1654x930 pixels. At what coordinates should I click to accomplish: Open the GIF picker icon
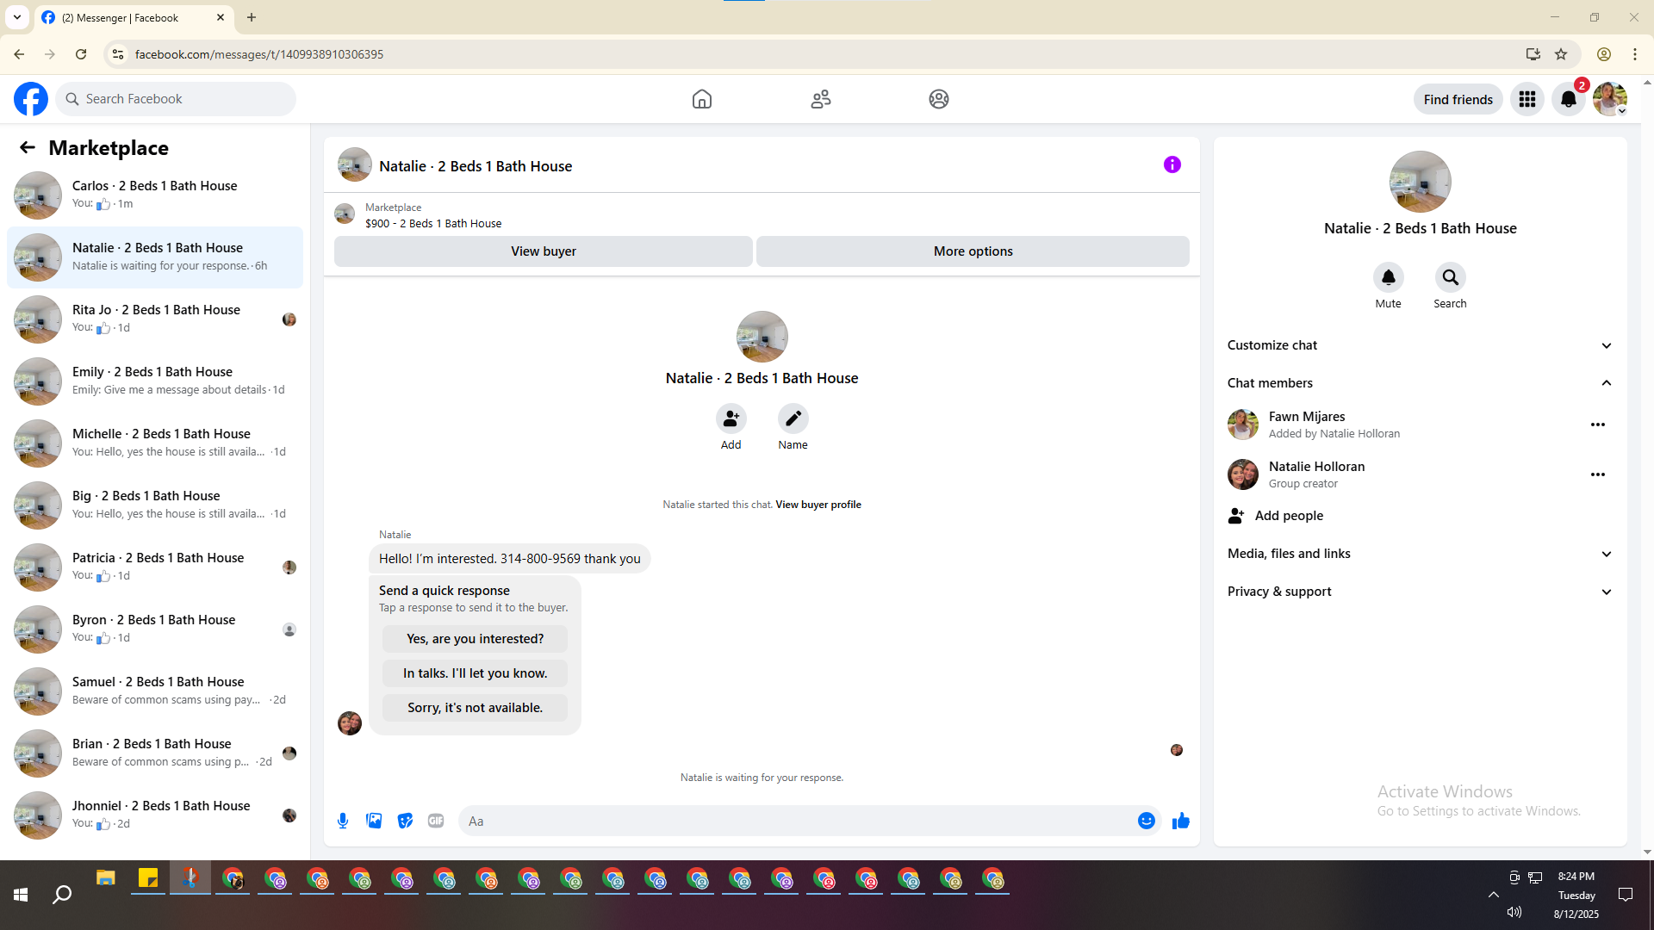pyautogui.click(x=436, y=821)
